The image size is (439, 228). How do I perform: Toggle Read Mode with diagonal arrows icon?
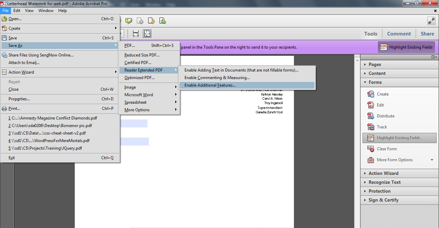click(431, 21)
